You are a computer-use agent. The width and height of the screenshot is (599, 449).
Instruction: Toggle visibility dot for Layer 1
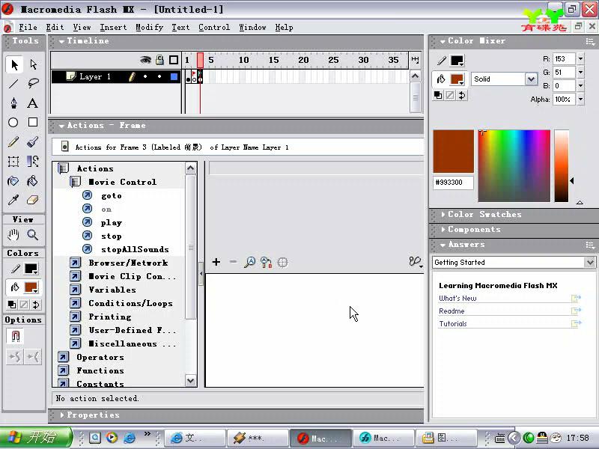145,76
